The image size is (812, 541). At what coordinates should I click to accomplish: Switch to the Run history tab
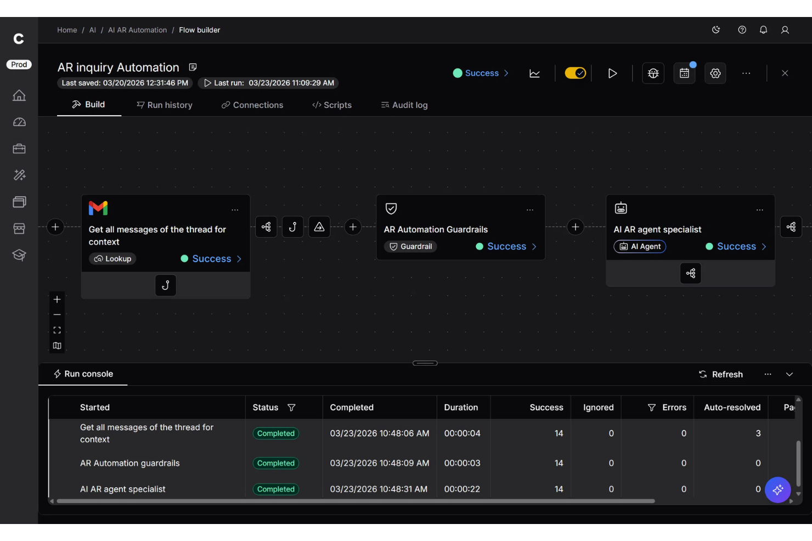164,105
